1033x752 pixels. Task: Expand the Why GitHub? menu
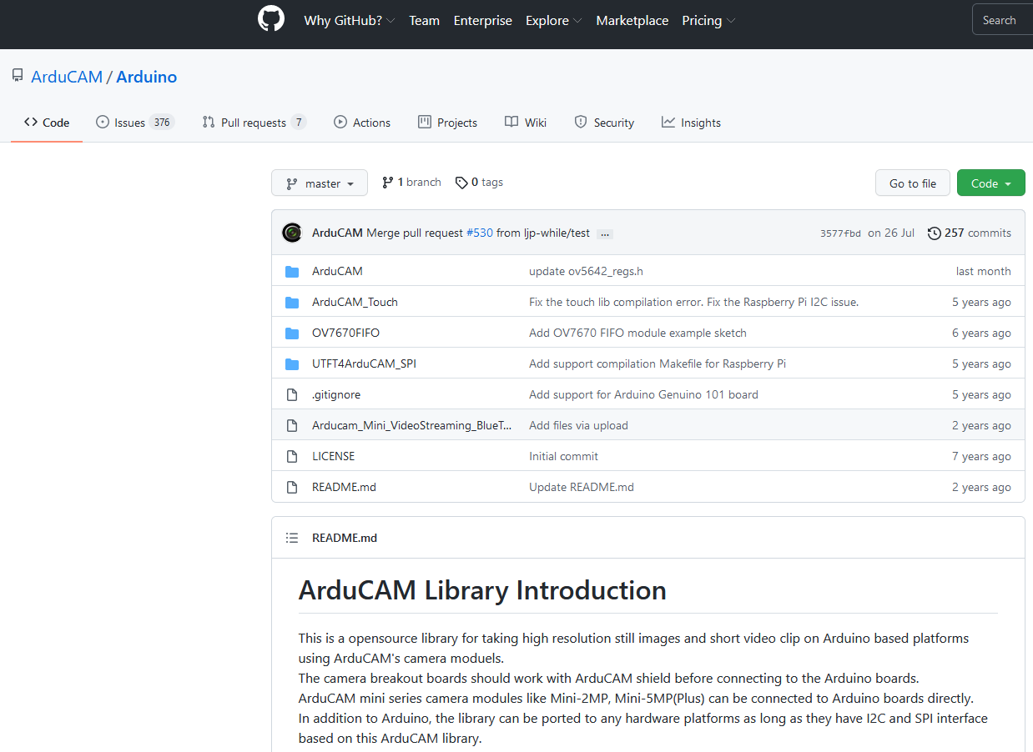point(350,21)
